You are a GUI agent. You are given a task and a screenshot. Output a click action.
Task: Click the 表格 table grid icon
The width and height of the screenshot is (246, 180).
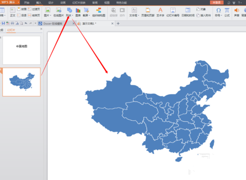[x=2, y=10]
